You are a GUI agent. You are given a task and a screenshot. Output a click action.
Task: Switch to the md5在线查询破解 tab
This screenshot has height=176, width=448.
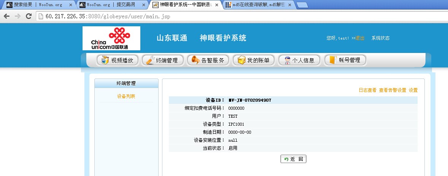click(x=259, y=5)
